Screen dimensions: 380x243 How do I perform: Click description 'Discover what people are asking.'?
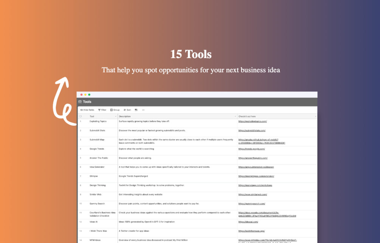pyautogui.click(x=135, y=158)
